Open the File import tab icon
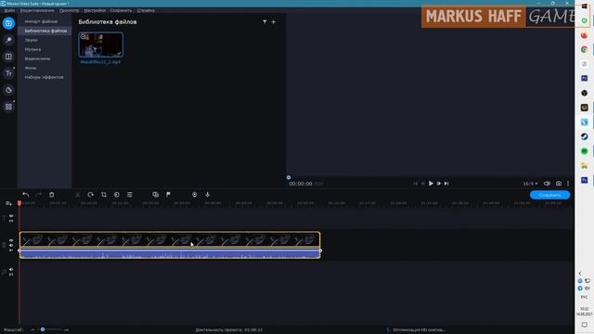Viewport: 594px width, 334px height. [8, 23]
